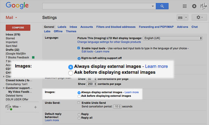Open the Sent Mail folder
This screenshot has height=125, width=209.
tap(11, 46)
